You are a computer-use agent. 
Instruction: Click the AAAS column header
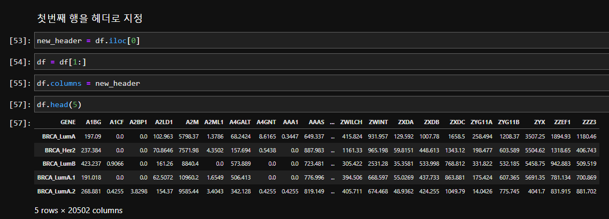point(317,122)
